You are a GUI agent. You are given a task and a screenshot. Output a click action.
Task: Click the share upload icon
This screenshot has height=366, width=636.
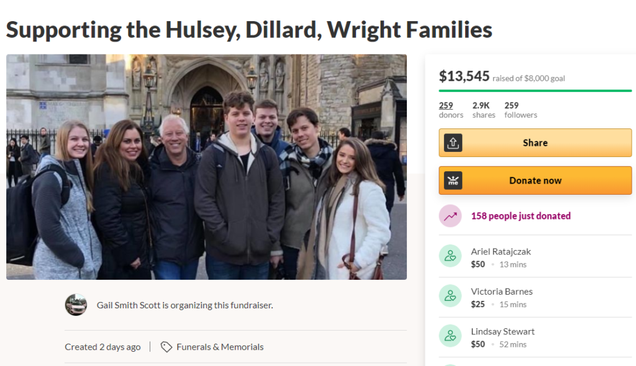click(x=453, y=143)
